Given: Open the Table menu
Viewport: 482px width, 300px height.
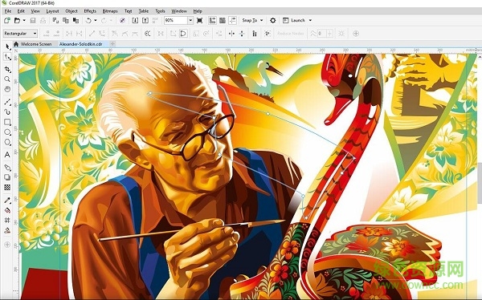Looking at the screenshot, I should [x=144, y=11].
